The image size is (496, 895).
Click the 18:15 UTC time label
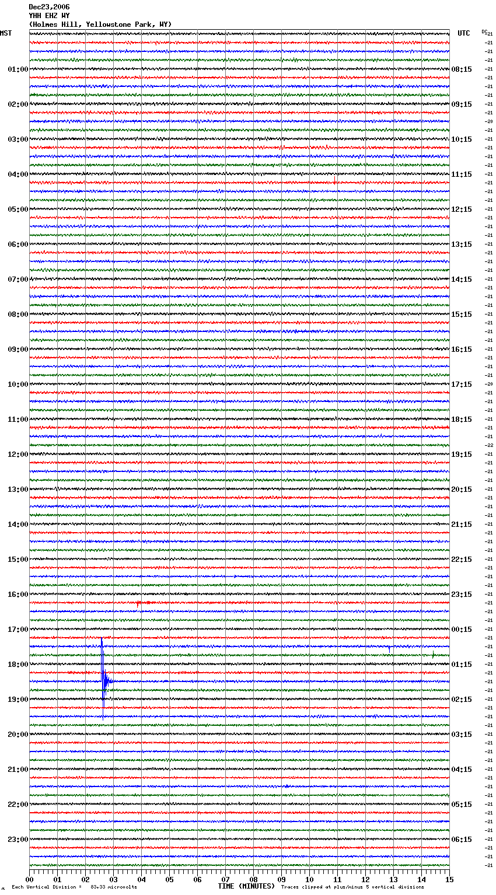pos(462,419)
